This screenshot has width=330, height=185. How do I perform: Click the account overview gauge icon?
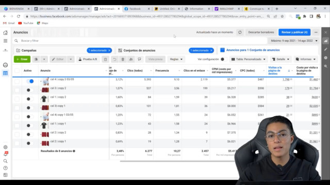pos(6,65)
